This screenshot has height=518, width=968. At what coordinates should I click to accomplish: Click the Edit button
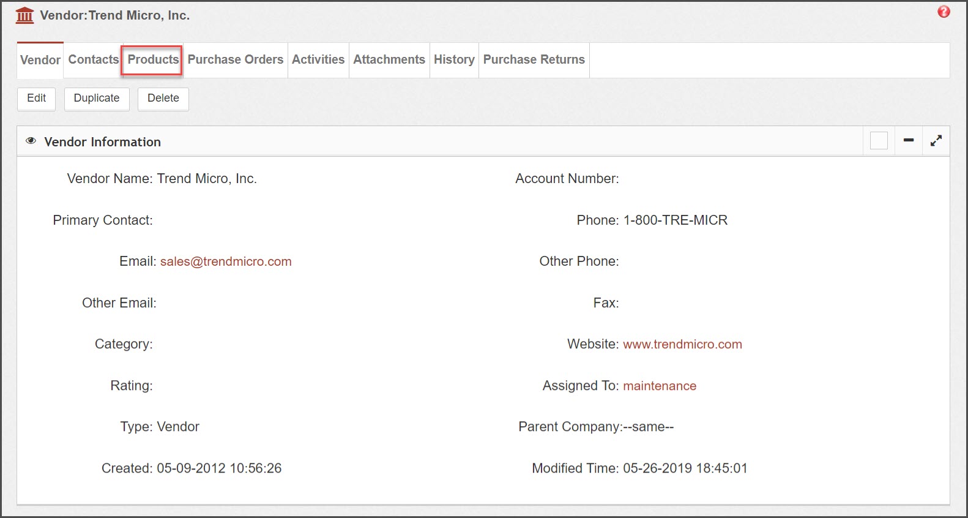click(37, 99)
